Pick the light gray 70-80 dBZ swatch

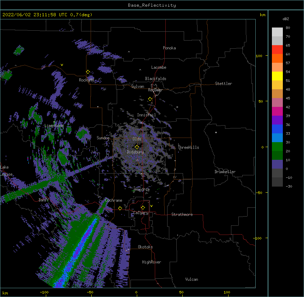[277, 32]
